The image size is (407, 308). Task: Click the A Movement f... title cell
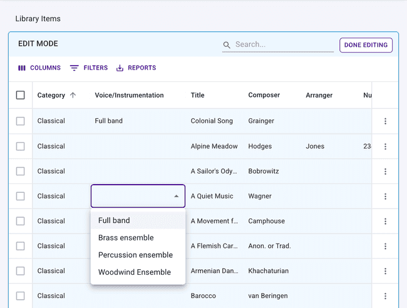point(215,221)
